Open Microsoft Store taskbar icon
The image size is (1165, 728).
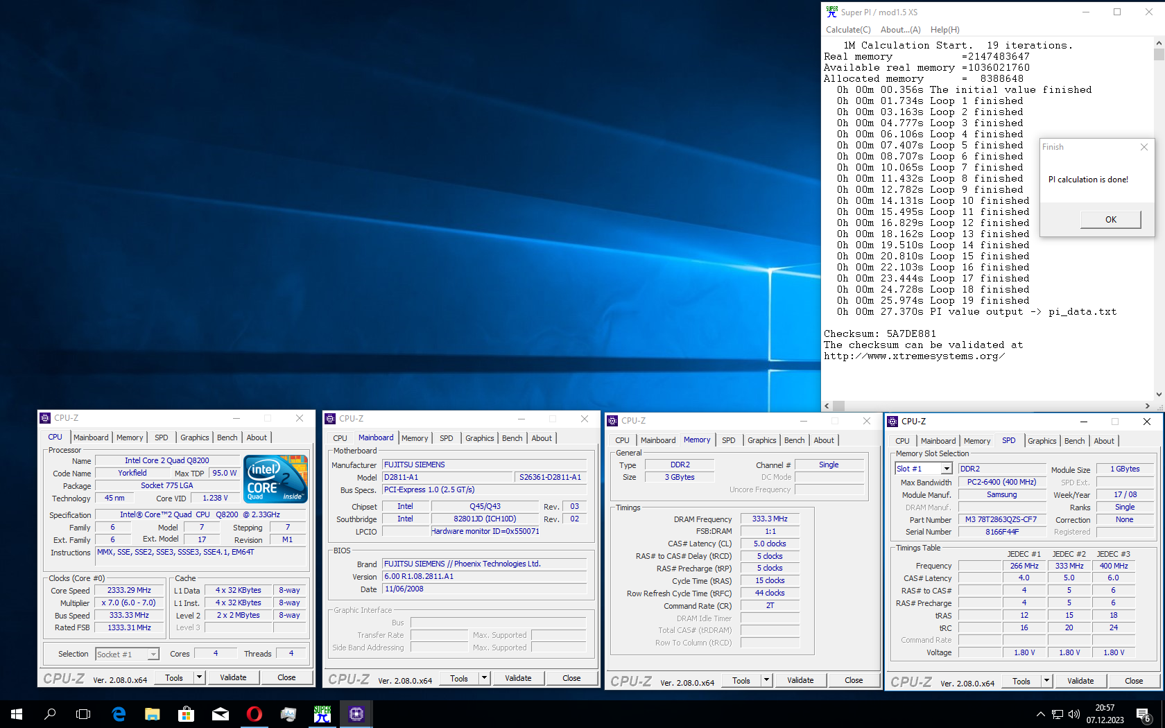pos(186,713)
